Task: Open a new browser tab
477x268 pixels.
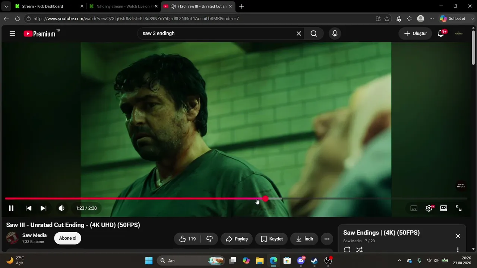Action: [x=241, y=6]
